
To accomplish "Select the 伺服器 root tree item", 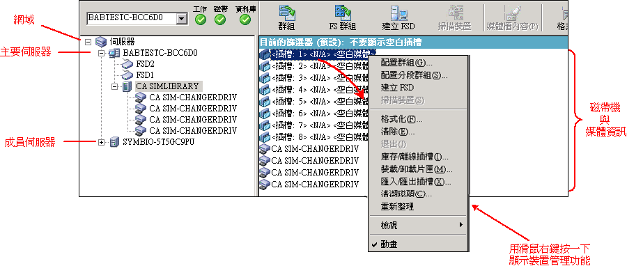I will click(x=122, y=42).
